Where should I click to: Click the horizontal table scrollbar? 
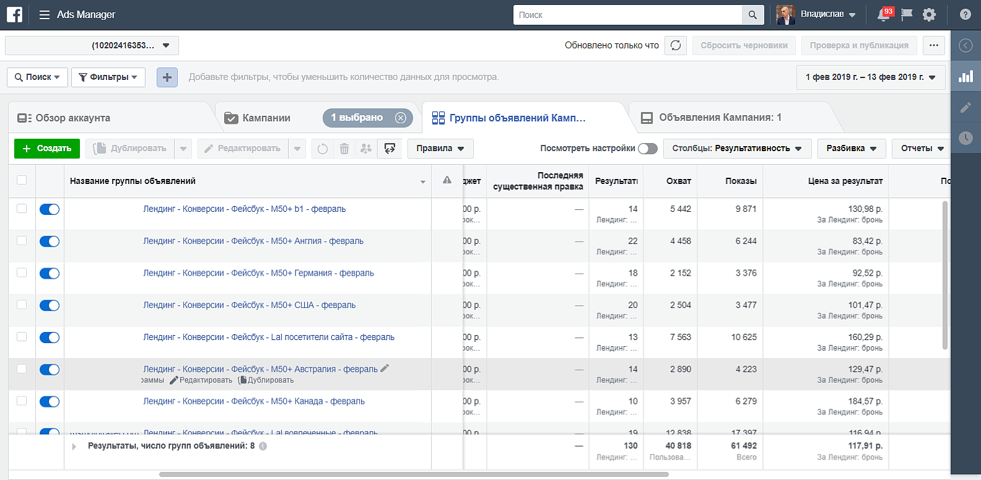[x=414, y=474]
